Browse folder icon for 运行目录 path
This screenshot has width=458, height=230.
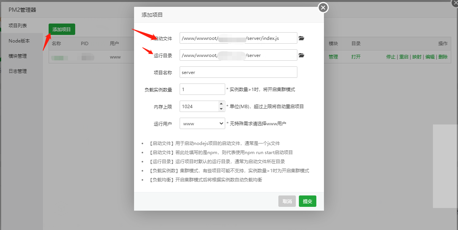click(x=302, y=55)
